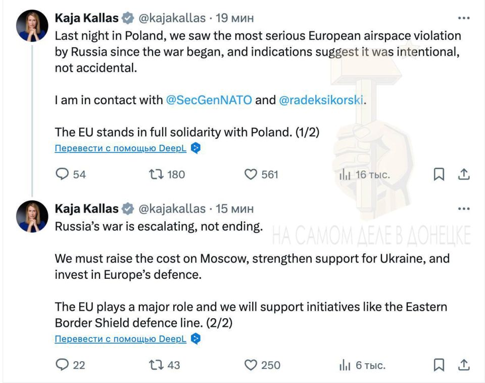Translate first tweet with DeepL

point(121,149)
